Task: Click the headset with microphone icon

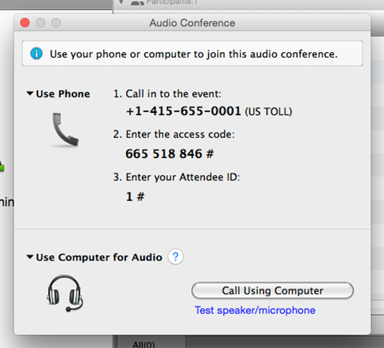Action: pos(65,293)
